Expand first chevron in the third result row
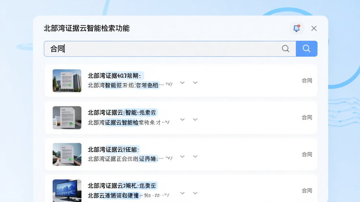The height and width of the screenshot is (202, 360). tap(182, 156)
